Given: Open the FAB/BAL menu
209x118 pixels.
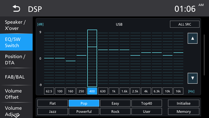Looking at the screenshot, I should click(x=16, y=77).
